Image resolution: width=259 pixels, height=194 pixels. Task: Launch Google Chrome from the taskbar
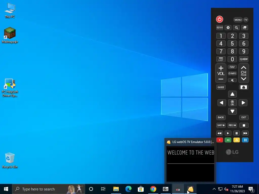(153, 189)
